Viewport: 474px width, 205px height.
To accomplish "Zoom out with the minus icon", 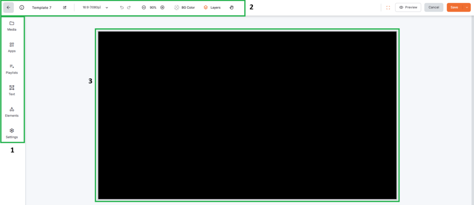I will tap(143, 7).
